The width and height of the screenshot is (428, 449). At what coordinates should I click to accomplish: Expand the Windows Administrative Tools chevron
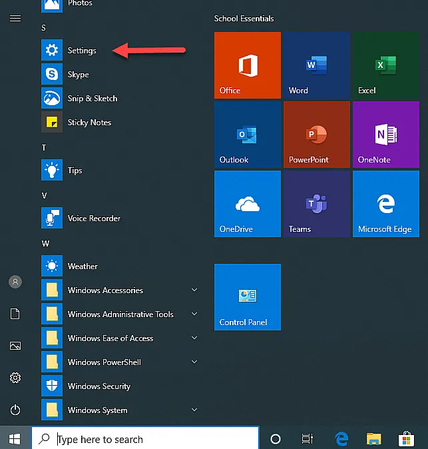point(194,314)
